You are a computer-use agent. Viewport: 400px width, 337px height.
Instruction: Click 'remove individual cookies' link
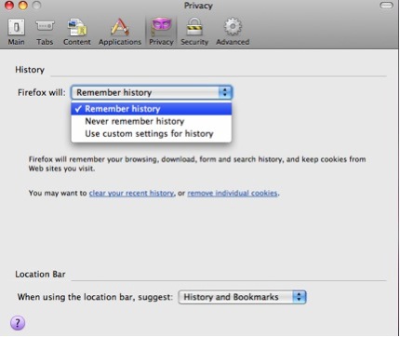coord(233,193)
